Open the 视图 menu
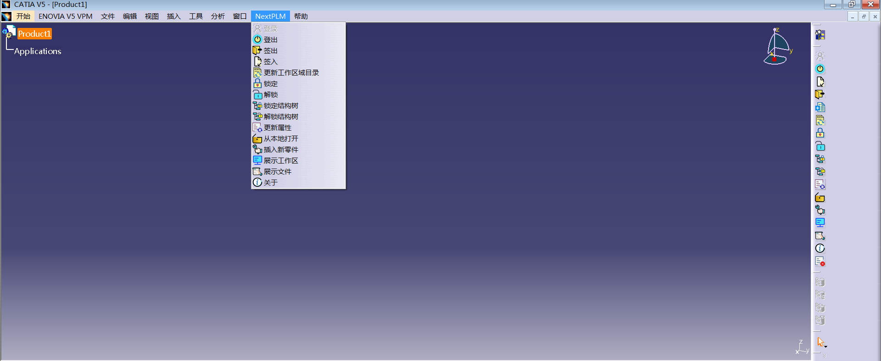The height and width of the screenshot is (361, 881). coord(152,16)
